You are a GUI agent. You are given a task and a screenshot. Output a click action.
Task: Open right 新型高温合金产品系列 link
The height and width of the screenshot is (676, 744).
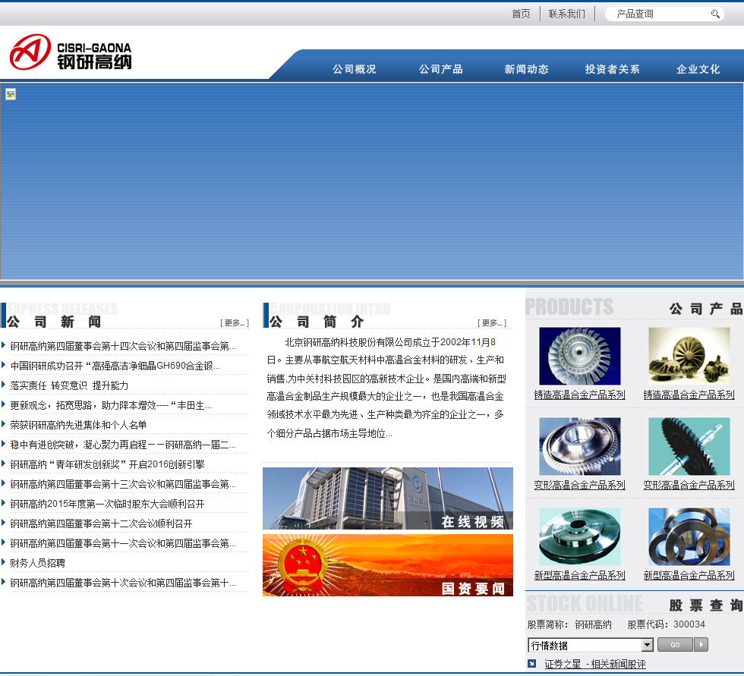tap(689, 576)
